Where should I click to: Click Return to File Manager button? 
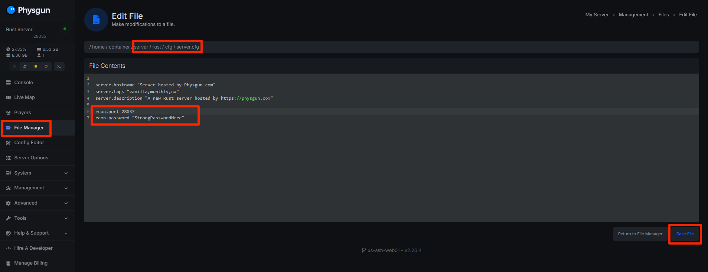click(x=640, y=234)
